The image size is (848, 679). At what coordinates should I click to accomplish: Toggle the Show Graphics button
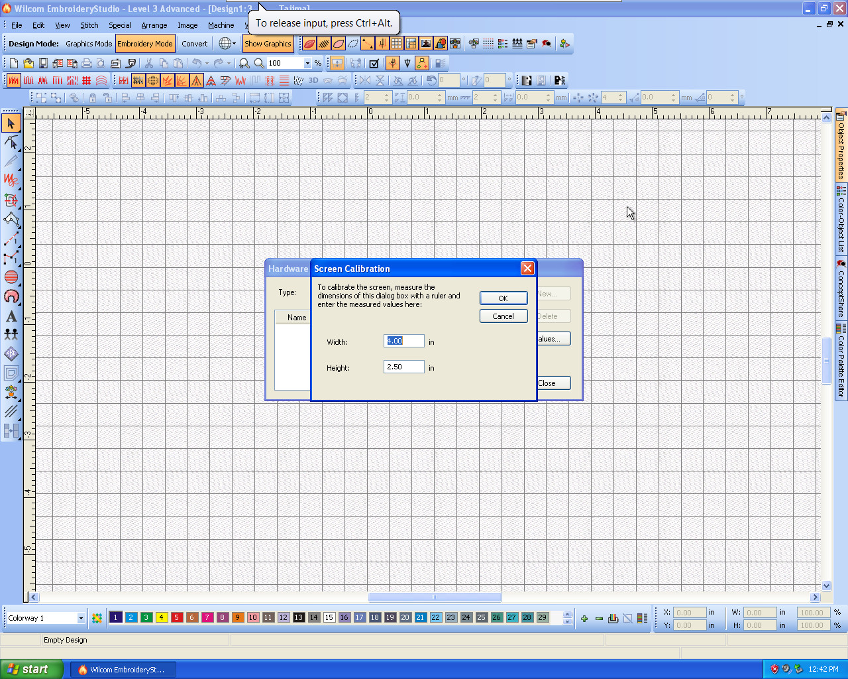pos(268,44)
